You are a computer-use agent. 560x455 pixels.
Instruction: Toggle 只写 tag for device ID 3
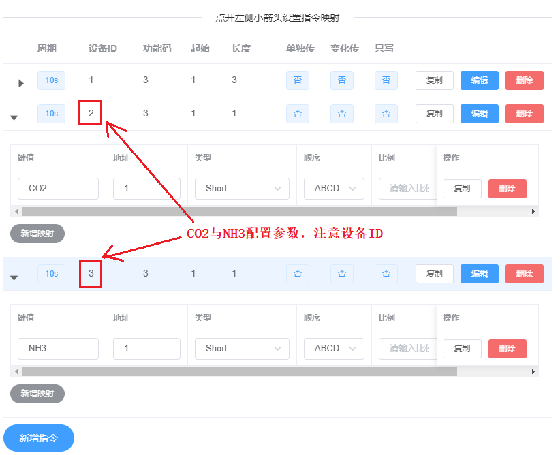(386, 274)
